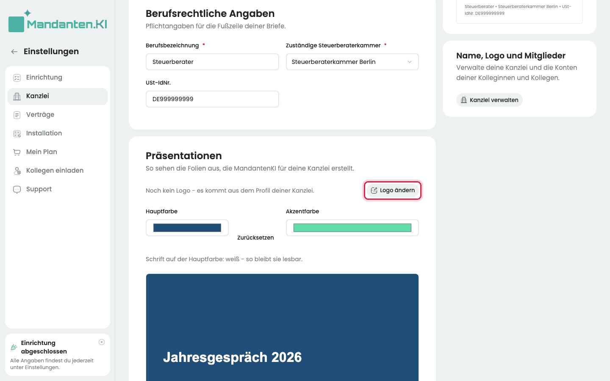
Task: Click the party popper icon in notice
Action: (x=14, y=347)
